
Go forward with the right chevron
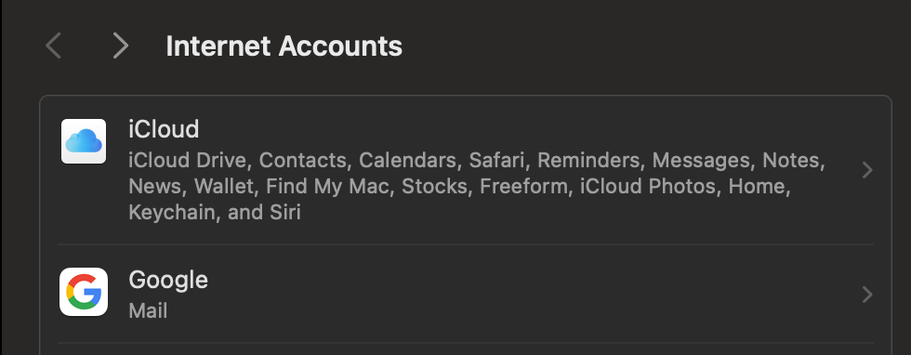pos(120,46)
